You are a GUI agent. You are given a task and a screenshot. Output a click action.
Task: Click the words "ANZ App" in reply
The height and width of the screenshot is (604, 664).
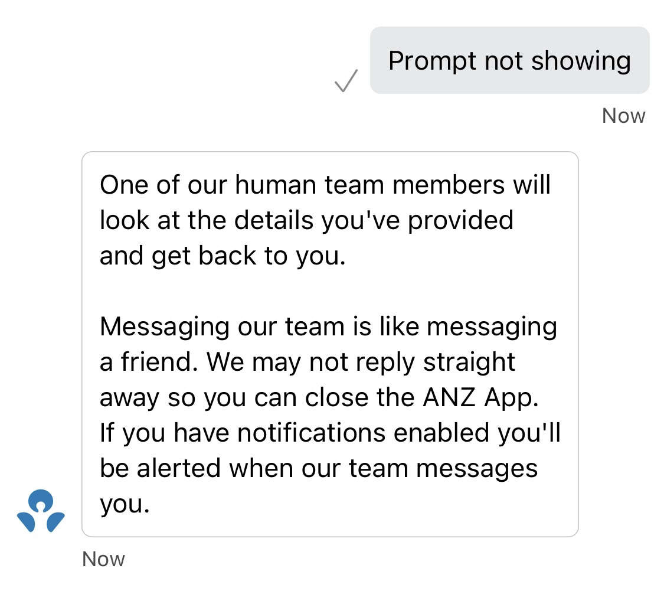coord(480,397)
